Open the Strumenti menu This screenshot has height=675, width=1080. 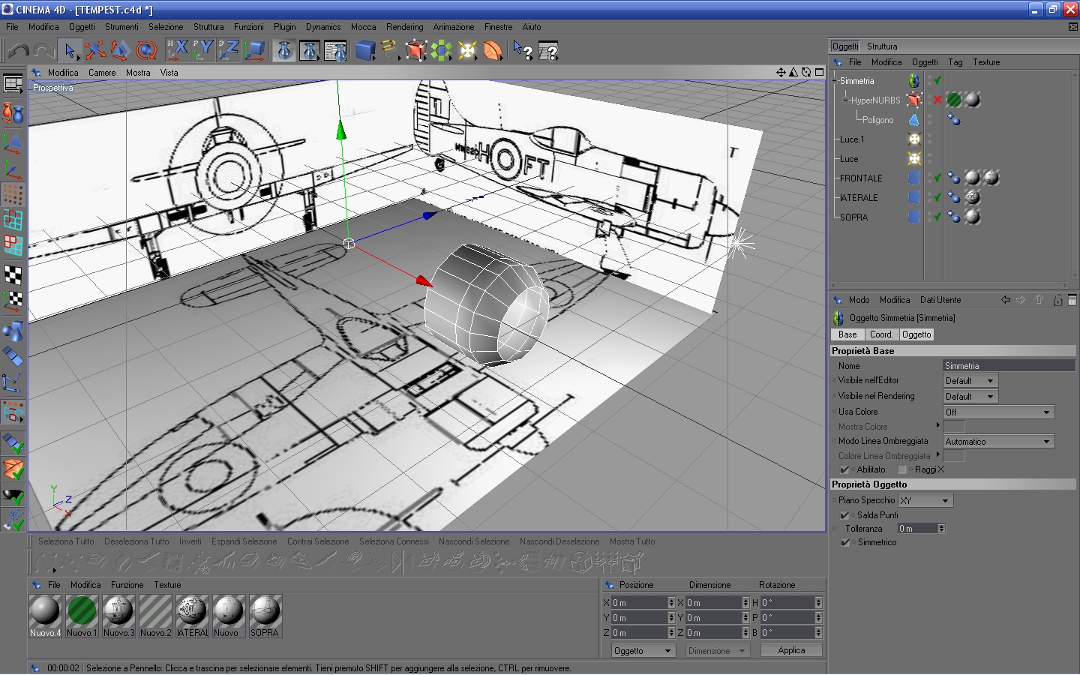pyautogui.click(x=121, y=27)
